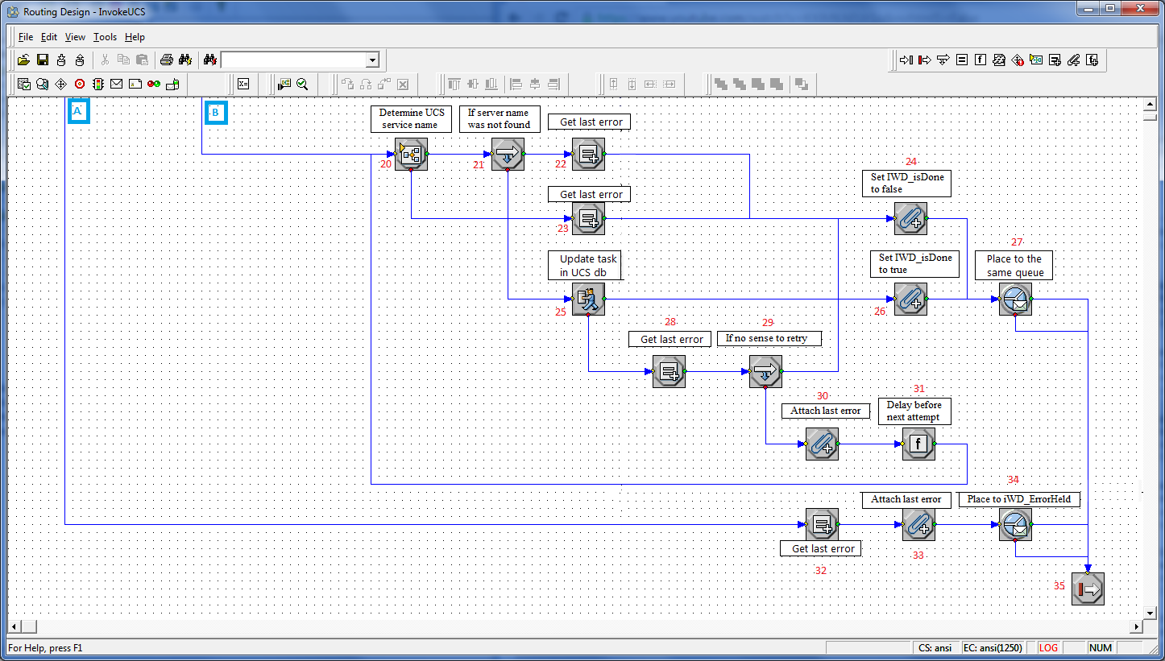Click the error segment tool with red exclamation badge
Screen dimensions: 1165x661
click(x=1018, y=60)
